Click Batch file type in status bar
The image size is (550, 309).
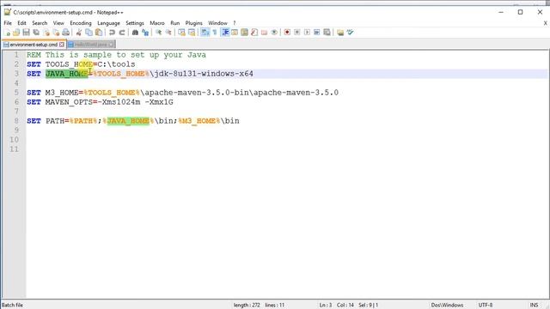pos(12,306)
